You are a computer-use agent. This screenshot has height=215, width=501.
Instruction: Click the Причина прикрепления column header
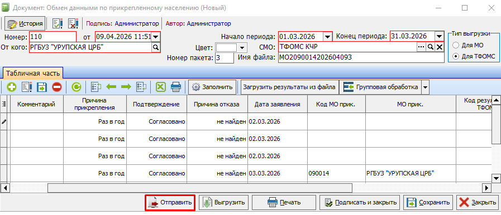click(94, 104)
